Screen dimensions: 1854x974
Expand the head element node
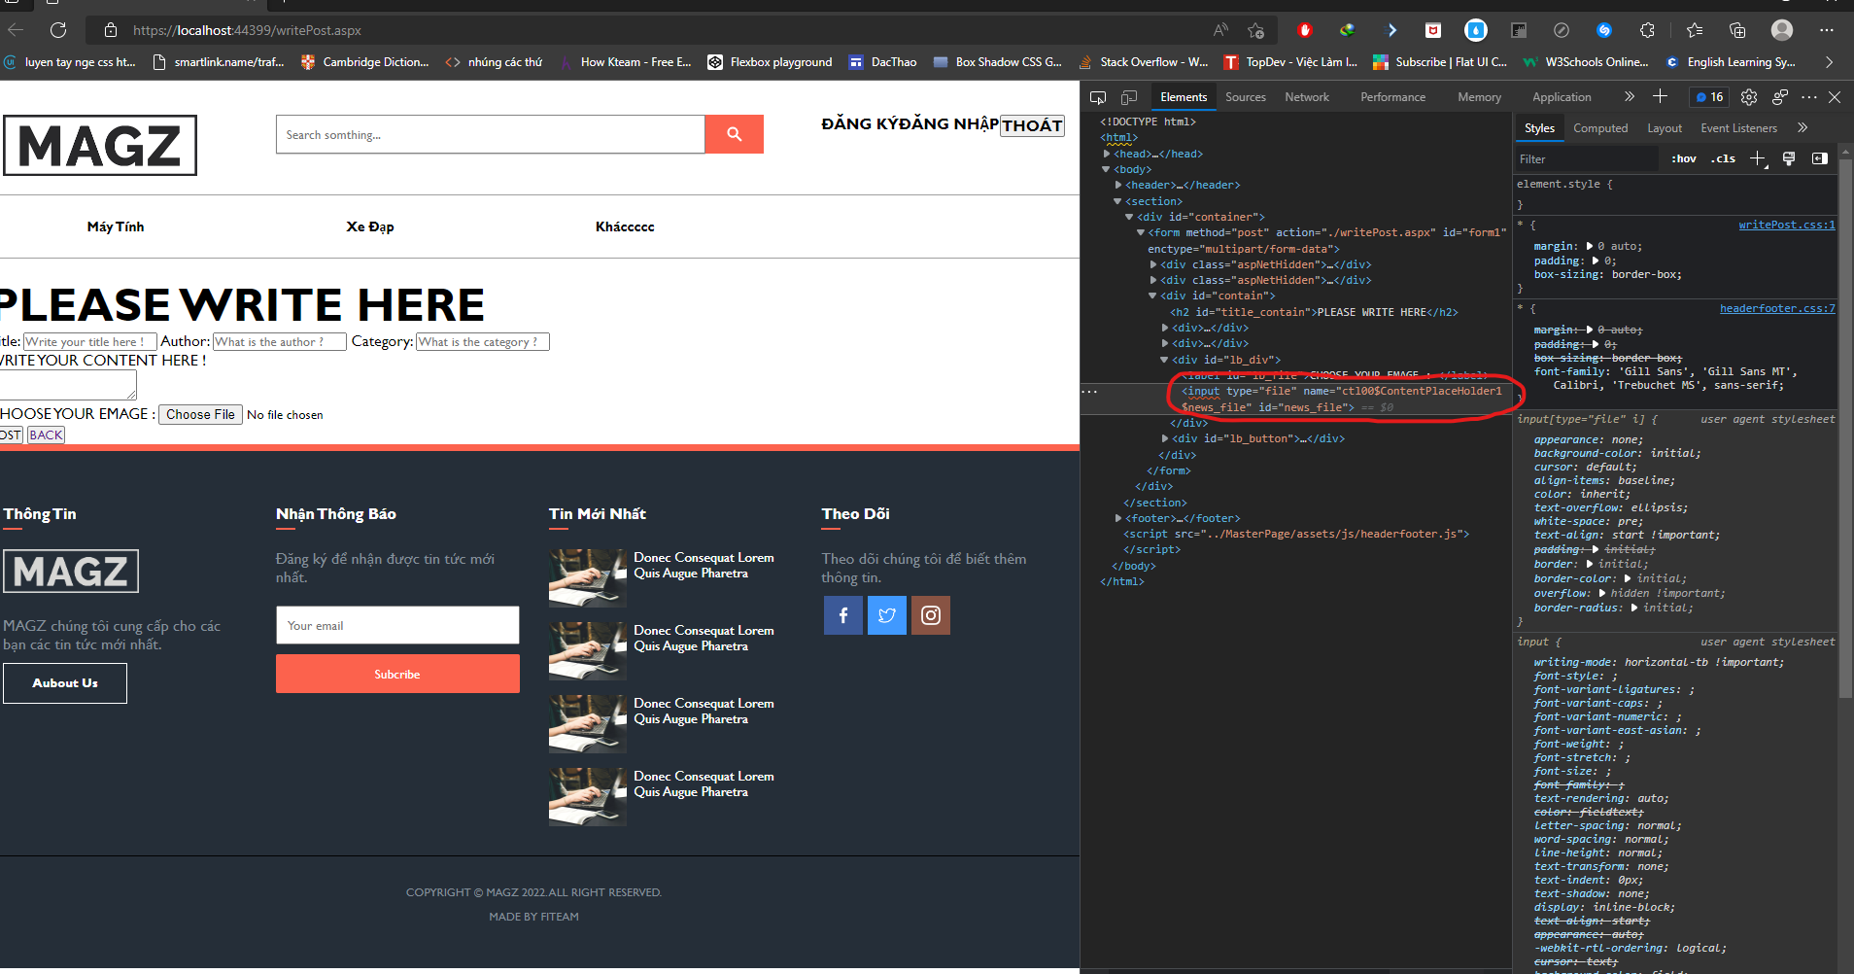coord(1107,154)
